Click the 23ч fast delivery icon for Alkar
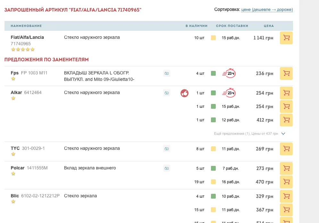 (229, 93)
